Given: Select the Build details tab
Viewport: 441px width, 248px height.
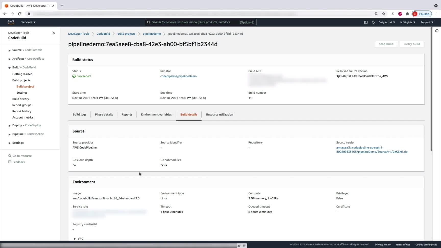Looking at the screenshot, I should tap(189, 115).
